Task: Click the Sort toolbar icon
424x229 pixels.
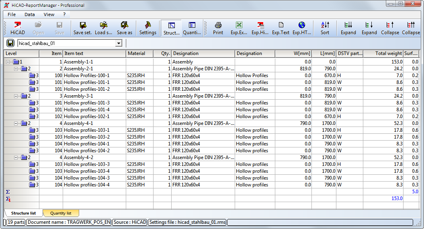Action: (325, 28)
